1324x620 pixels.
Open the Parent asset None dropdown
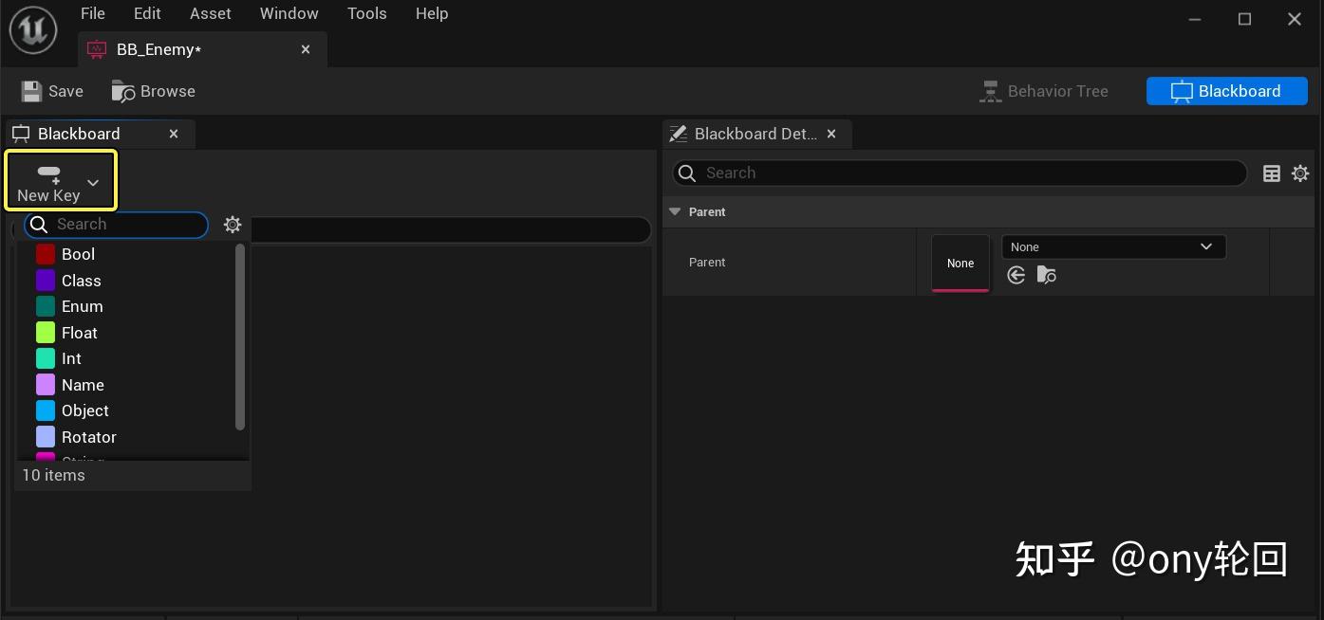(x=1113, y=246)
